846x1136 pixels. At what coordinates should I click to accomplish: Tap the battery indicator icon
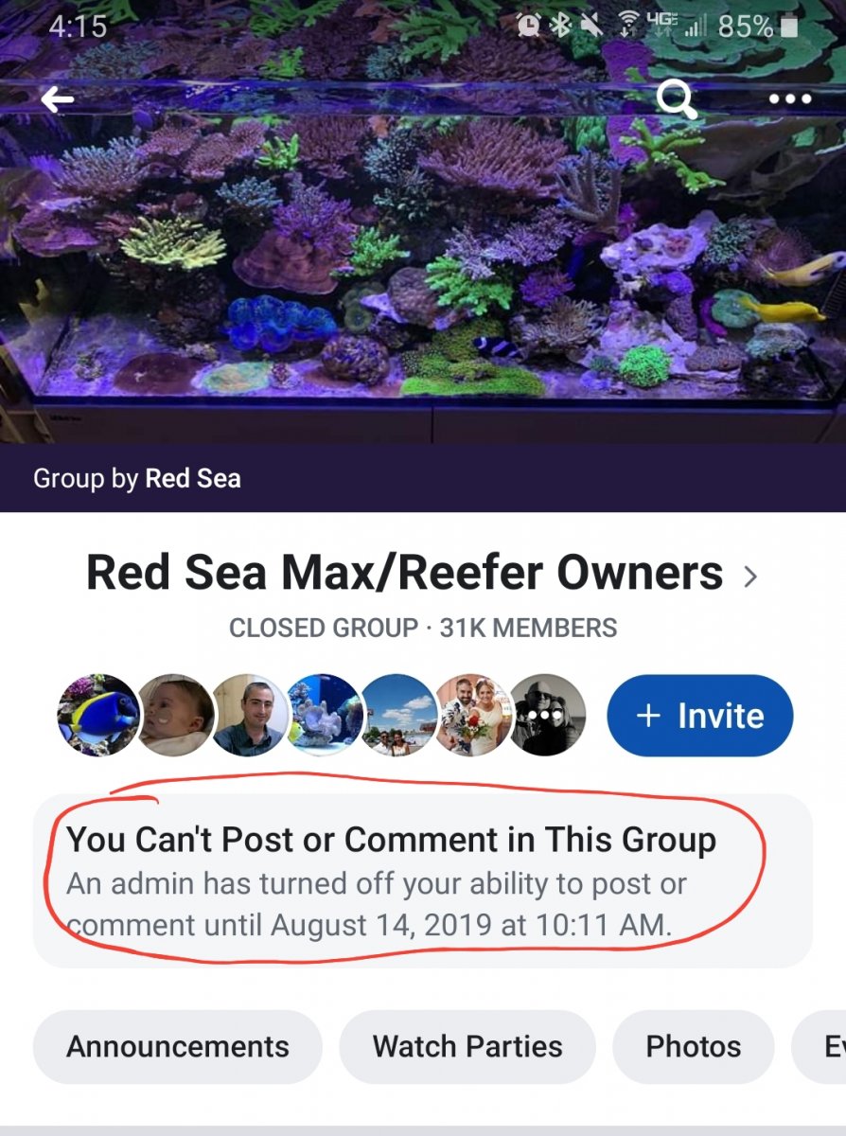pyautogui.click(x=790, y=26)
